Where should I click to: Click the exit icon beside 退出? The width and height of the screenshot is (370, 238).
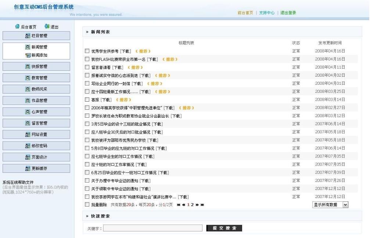(47, 26)
